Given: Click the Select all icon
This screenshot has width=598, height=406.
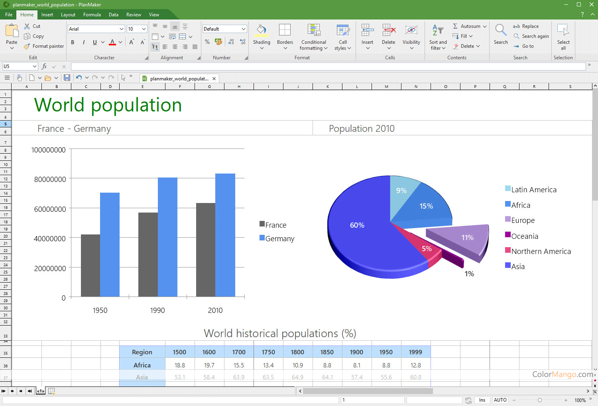Looking at the screenshot, I should pyautogui.click(x=563, y=31).
